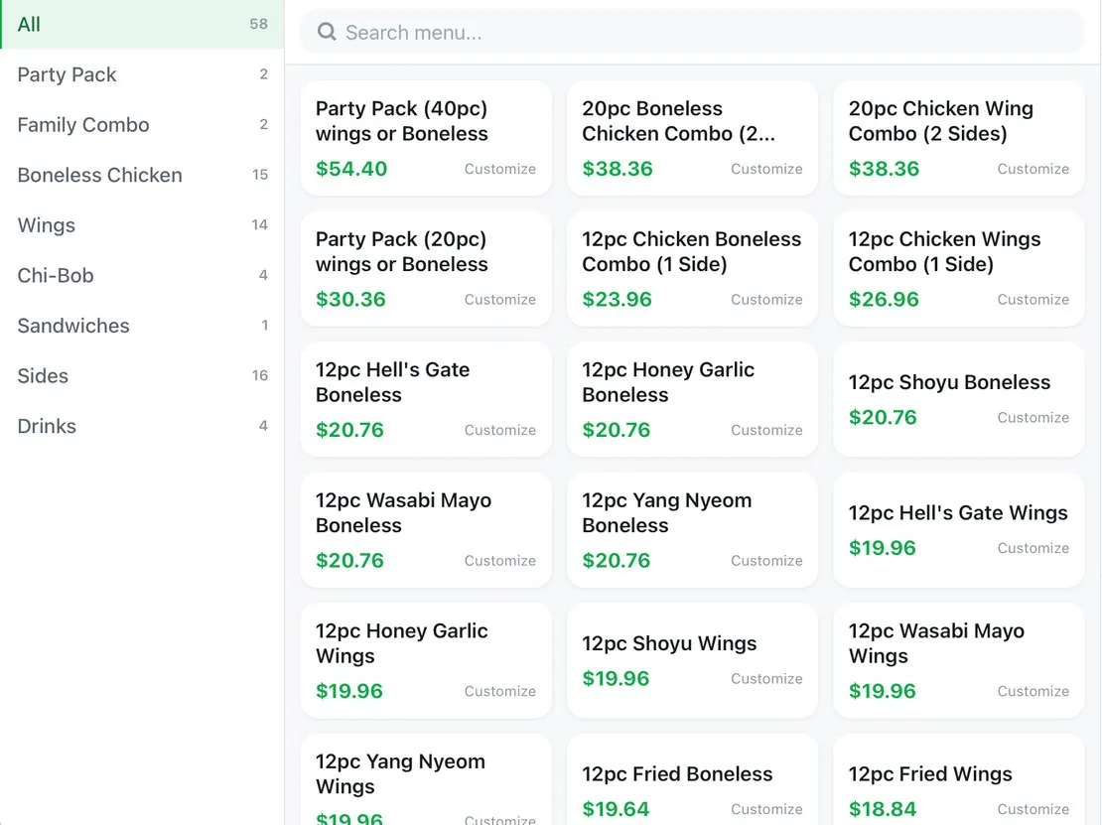The image size is (1102, 825).
Task: Click the 12pc Yang Nyeom Wings title
Action: [x=400, y=774]
